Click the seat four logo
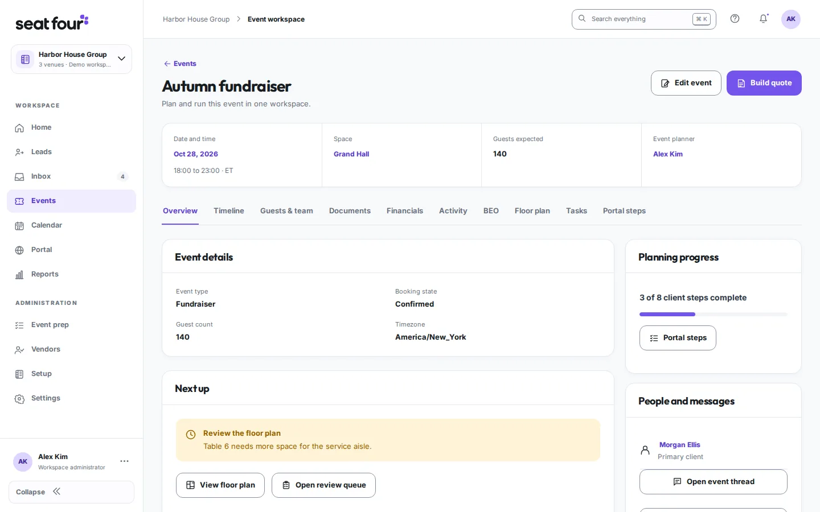Screen dimensions: 820x512 pyautogui.click(x=52, y=23)
